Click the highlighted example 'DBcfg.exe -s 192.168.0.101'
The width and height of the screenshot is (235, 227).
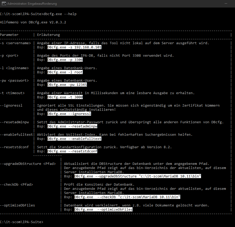[x=74, y=48]
